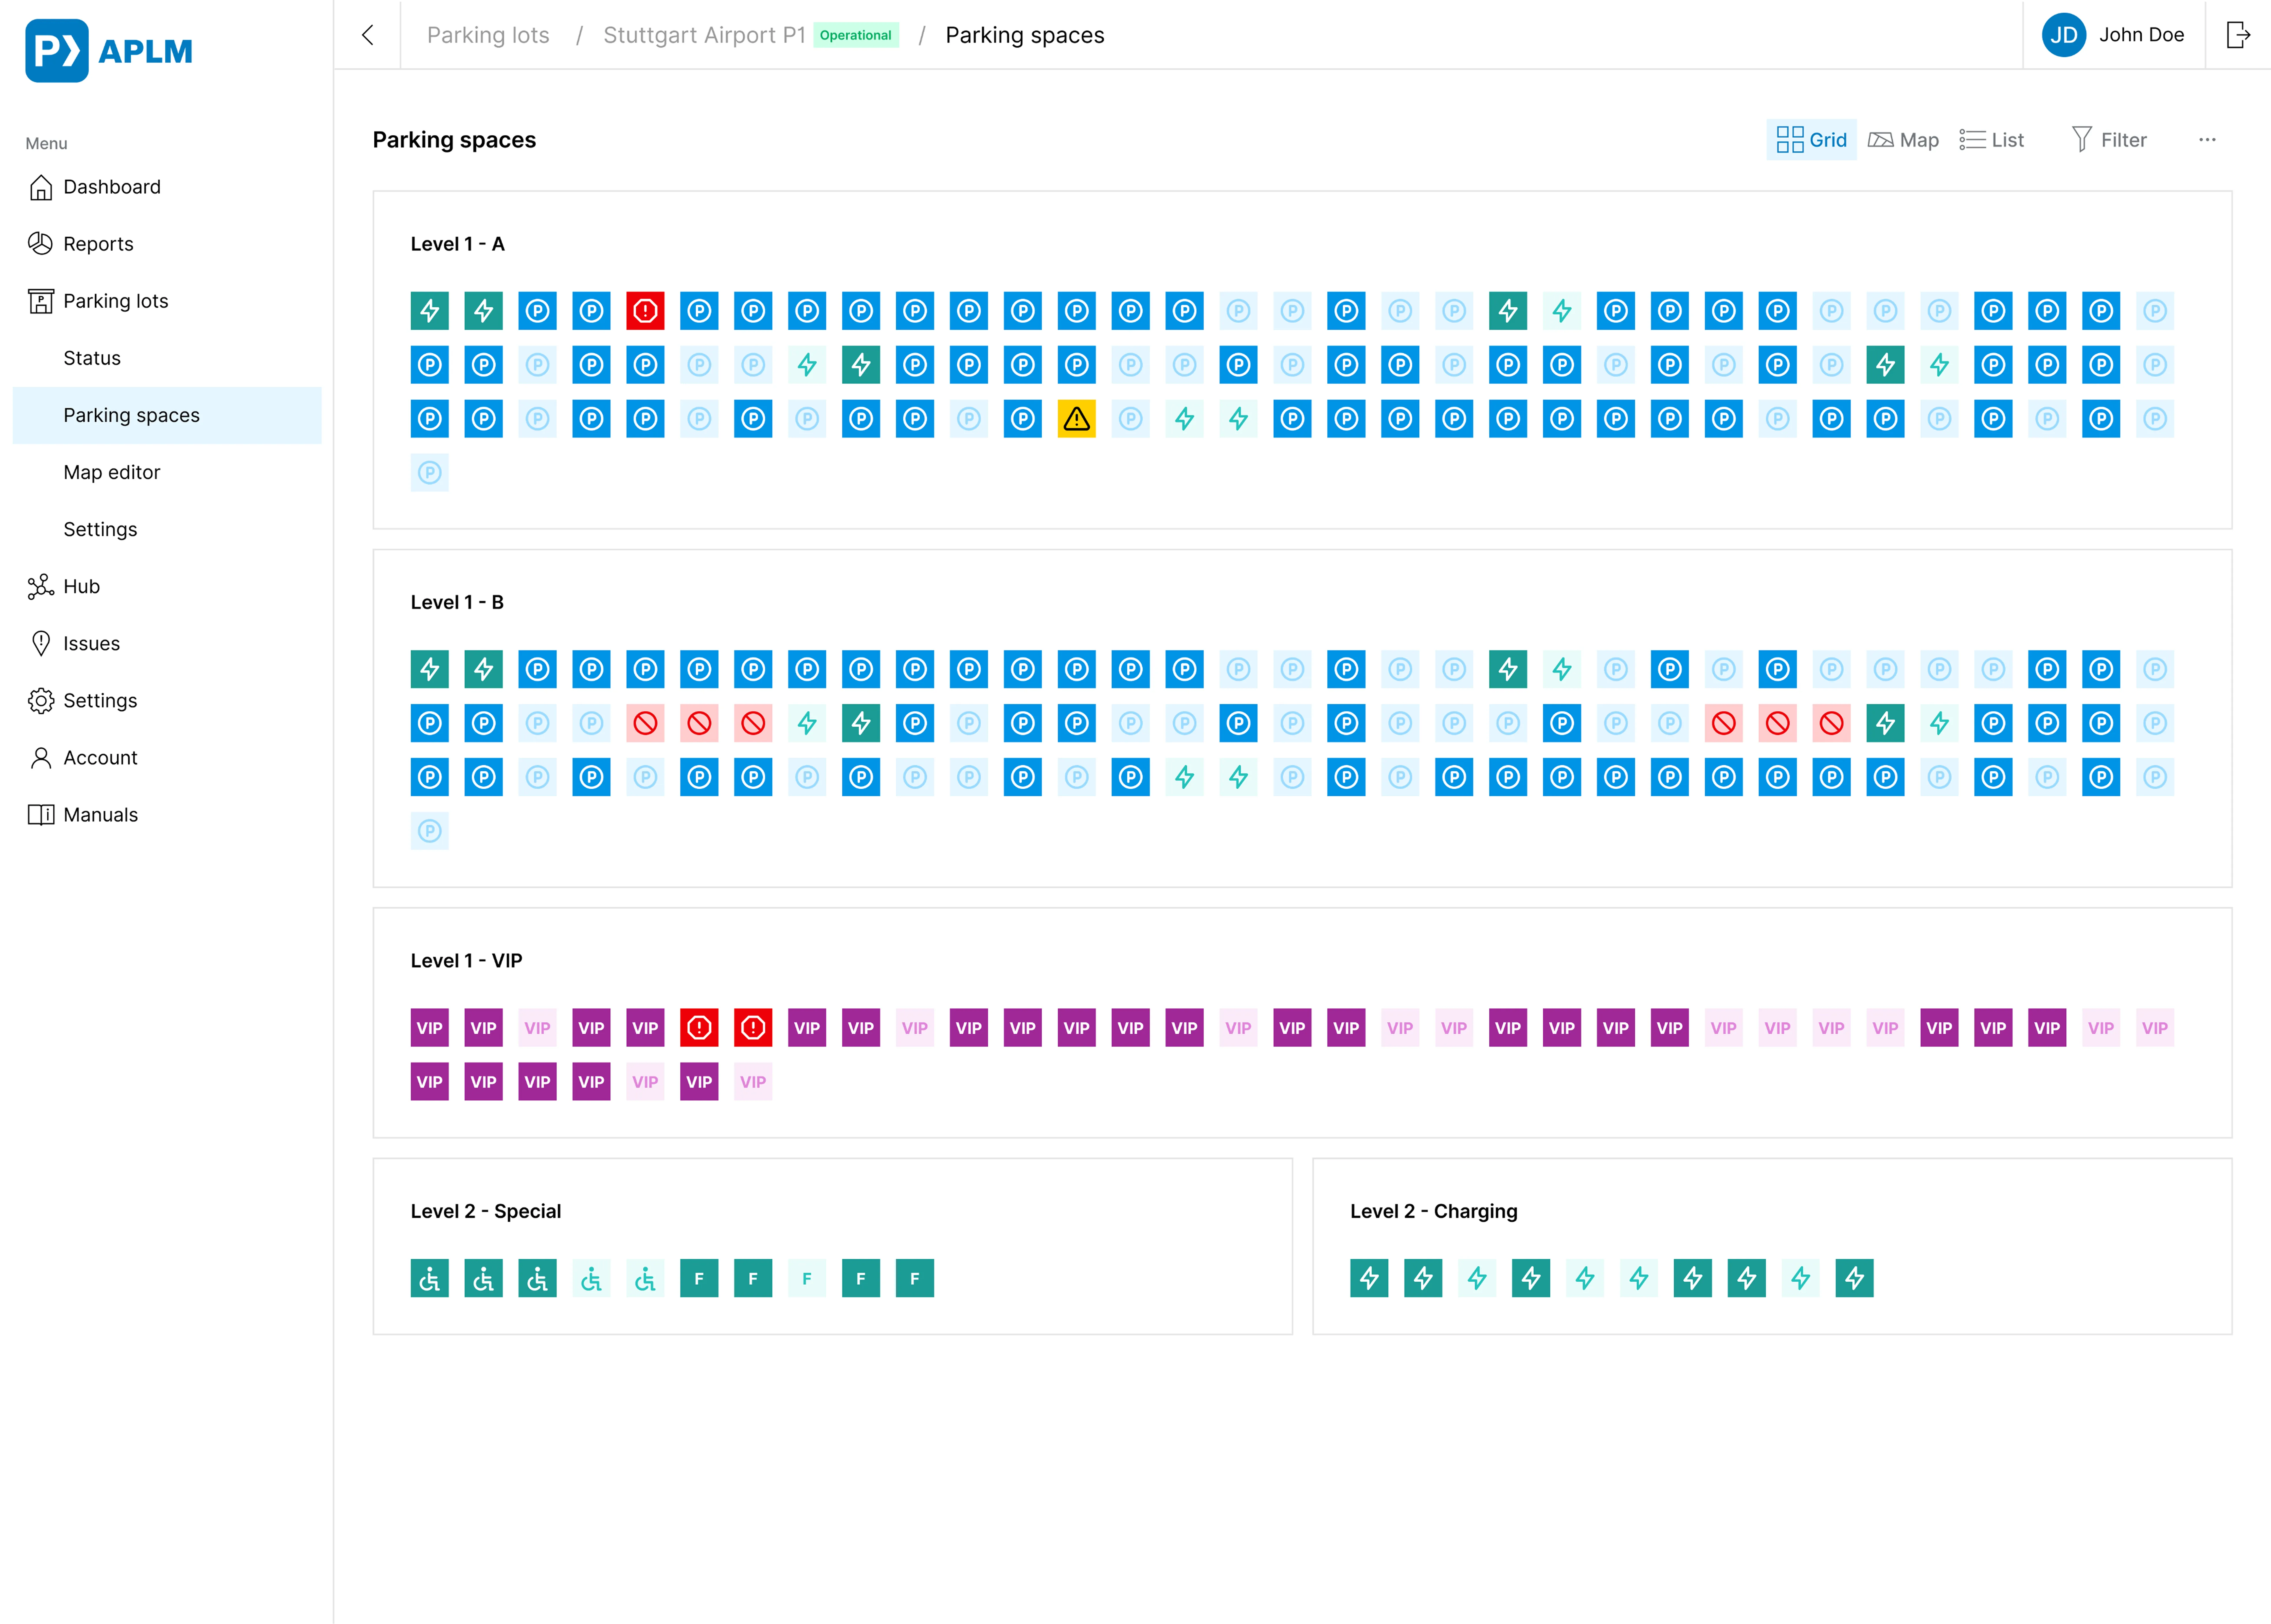
Task: Click the first wheelchair space in Level 2 - Special
Action: pyautogui.click(x=429, y=1278)
